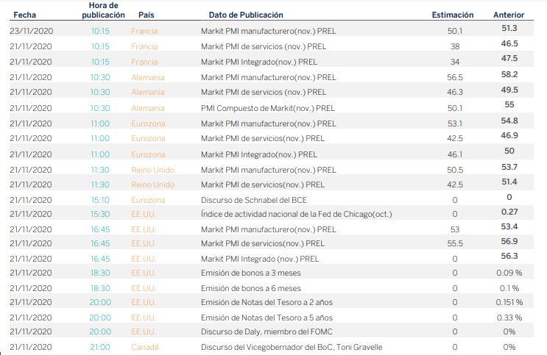Open the Chicago Fed national activity index entry
Image resolution: width=547 pixels, height=355 pixels.
pos(297,214)
